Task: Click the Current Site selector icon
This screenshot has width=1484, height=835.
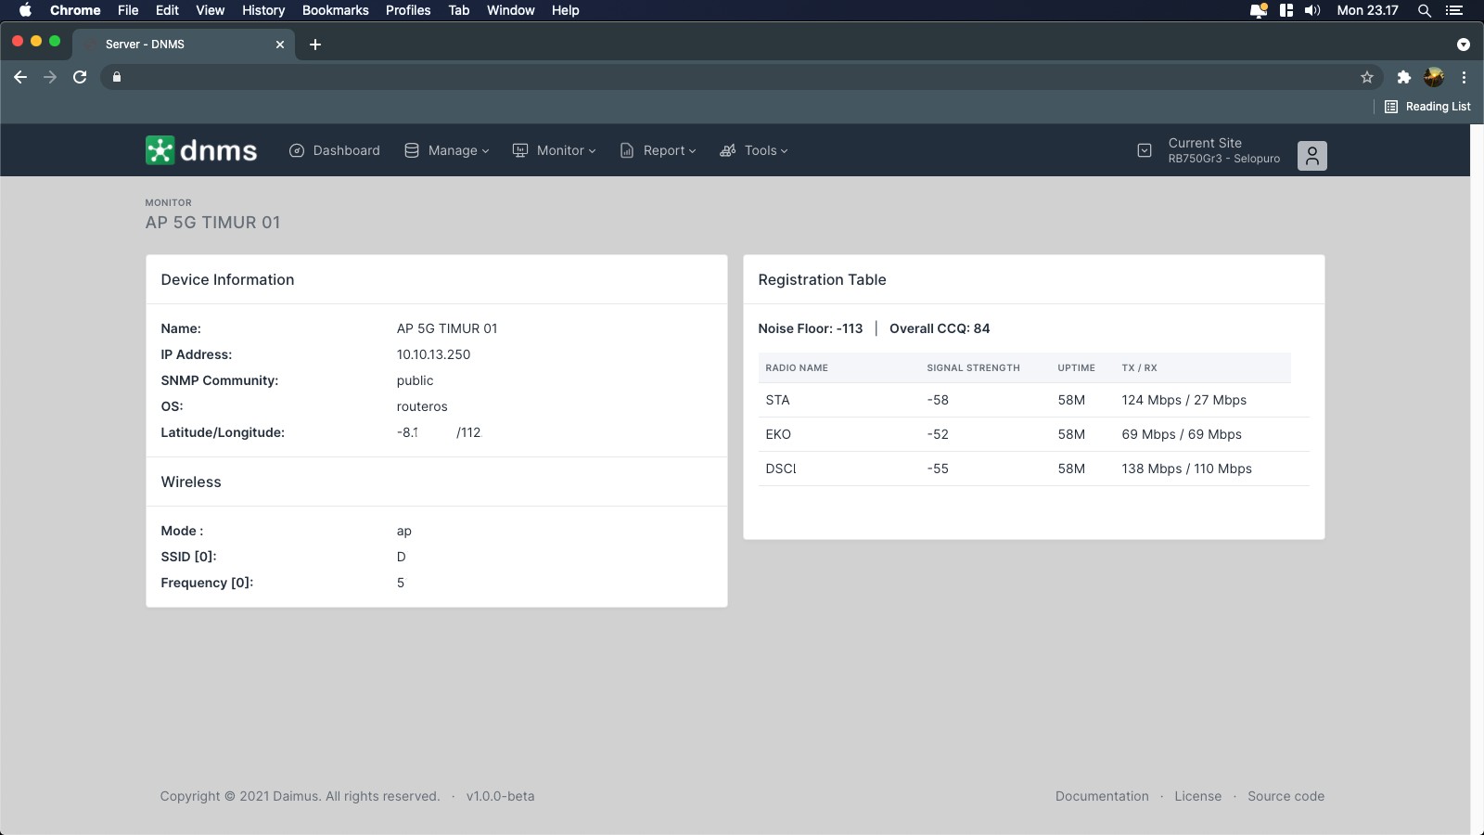Action: (1143, 149)
